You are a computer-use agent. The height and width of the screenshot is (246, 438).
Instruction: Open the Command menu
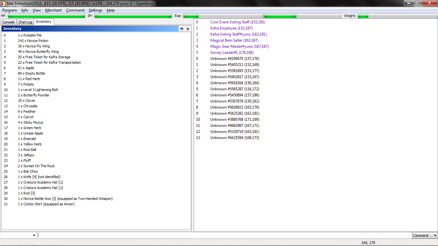coord(75,10)
